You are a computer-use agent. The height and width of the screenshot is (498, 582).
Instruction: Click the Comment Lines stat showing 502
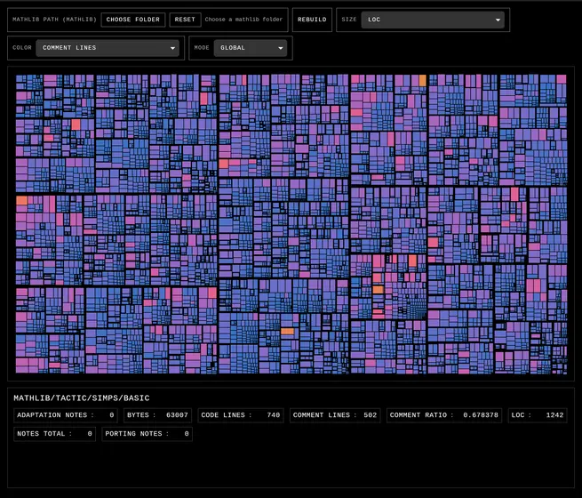pos(335,415)
